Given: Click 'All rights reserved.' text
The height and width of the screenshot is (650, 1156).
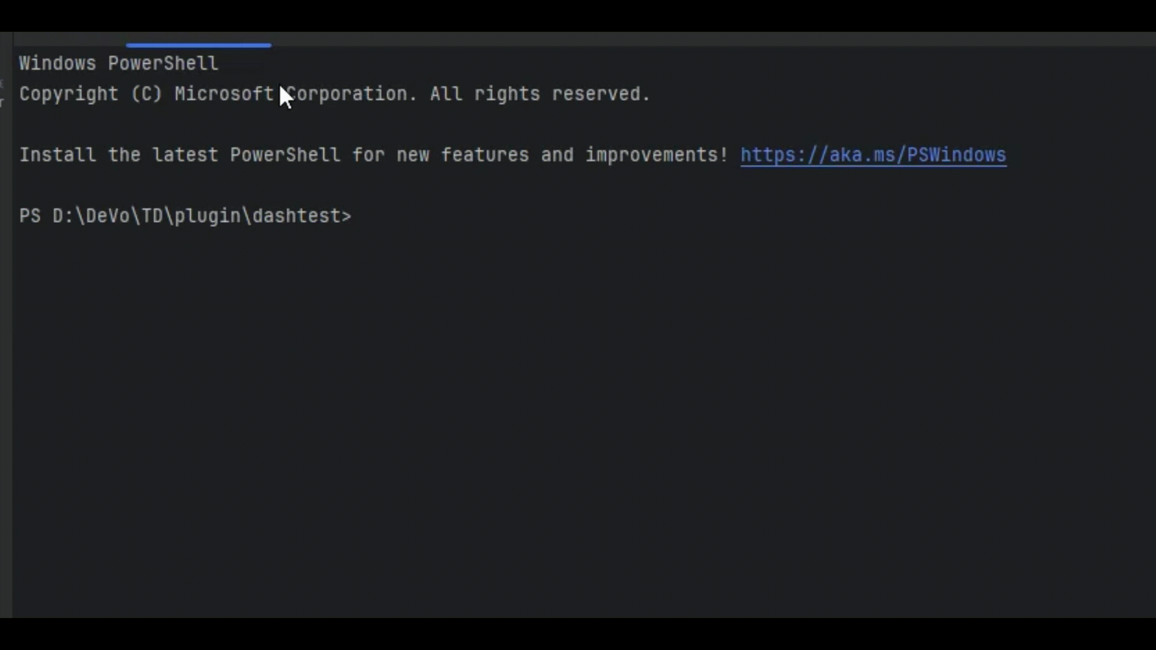Looking at the screenshot, I should click(x=540, y=94).
